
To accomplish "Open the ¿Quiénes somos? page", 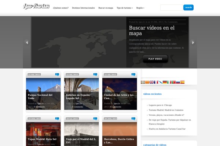I will click(61, 8).
